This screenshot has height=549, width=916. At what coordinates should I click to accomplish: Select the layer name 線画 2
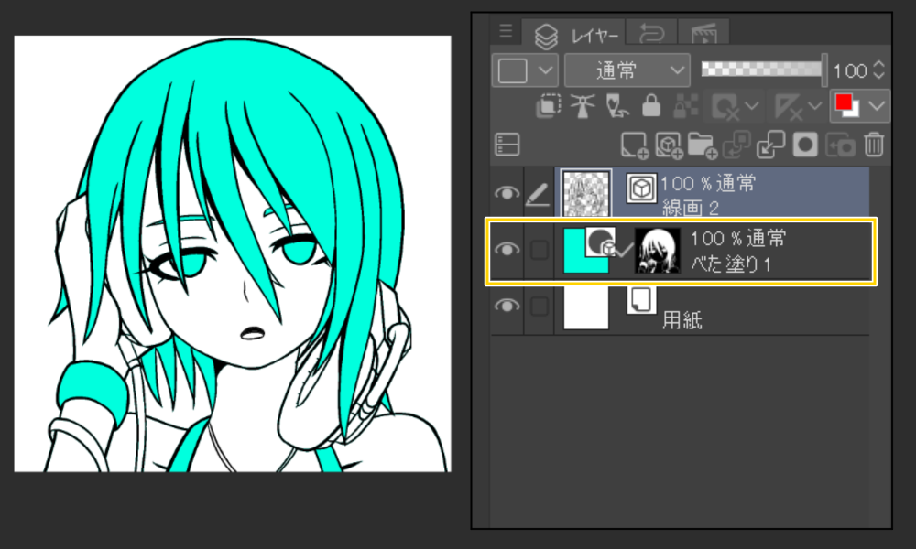(x=690, y=208)
